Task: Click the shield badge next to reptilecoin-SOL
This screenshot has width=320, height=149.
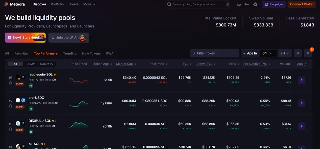Action: [x=56, y=75]
